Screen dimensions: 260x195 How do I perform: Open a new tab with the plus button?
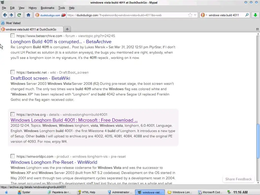coord(67,29)
